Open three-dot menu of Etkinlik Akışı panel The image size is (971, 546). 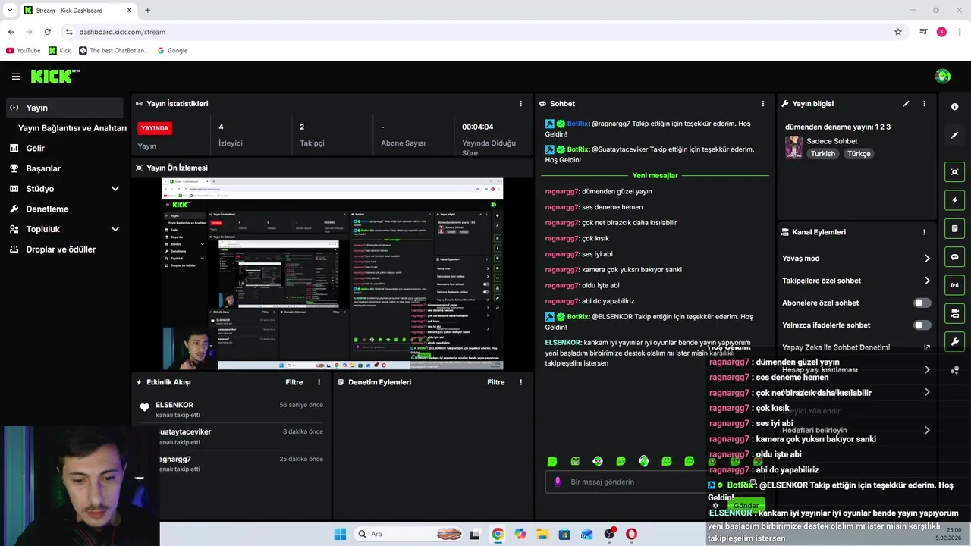click(x=319, y=382)
